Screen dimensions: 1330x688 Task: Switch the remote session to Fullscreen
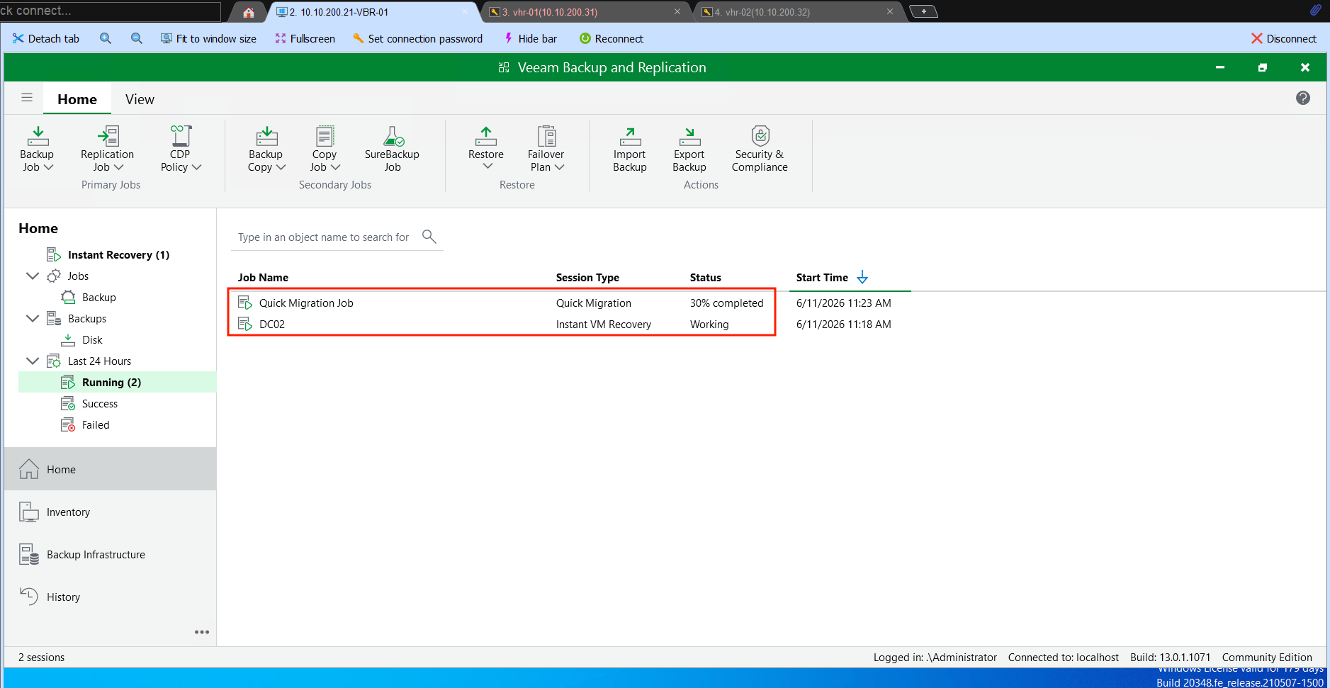point(305,38)
